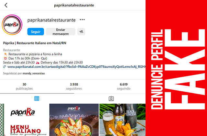Click the red Denuncie Perfil Fake banner
The image size is (207, 136).
pos(176,68)
